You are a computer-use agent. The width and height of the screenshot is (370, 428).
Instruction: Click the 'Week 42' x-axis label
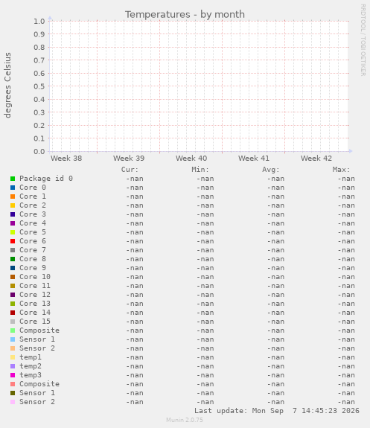[x=316, y=159]
